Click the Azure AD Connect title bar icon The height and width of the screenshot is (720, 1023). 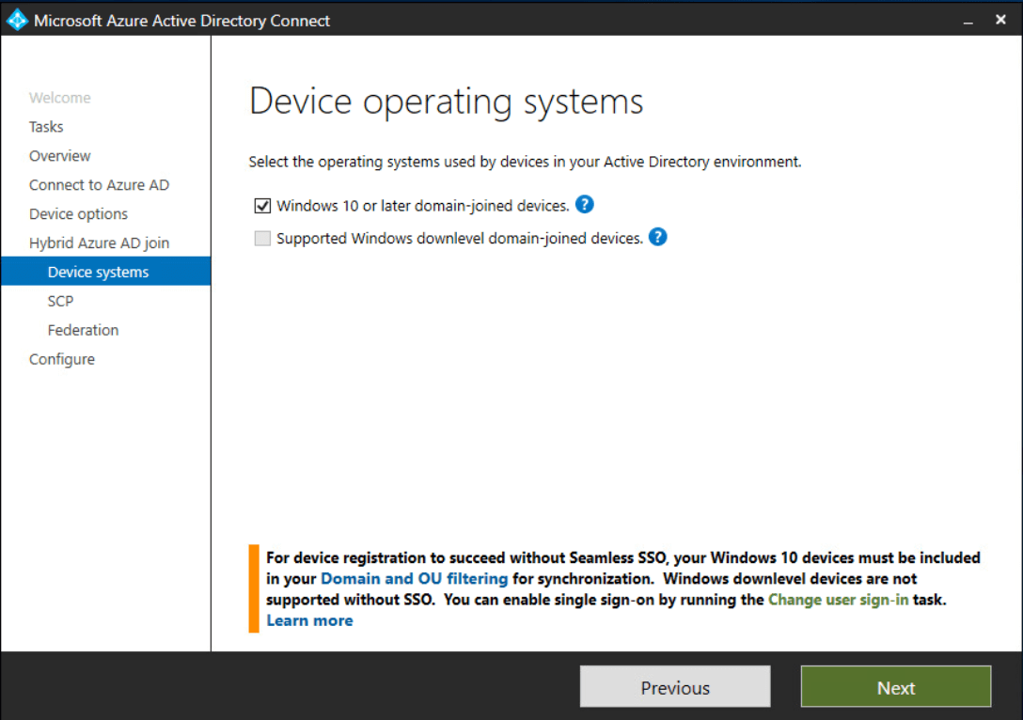pos(15,19)
